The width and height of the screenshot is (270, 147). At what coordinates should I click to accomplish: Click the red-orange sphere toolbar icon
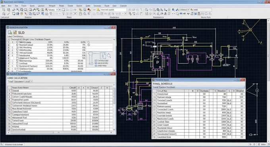tap(89, 10)
